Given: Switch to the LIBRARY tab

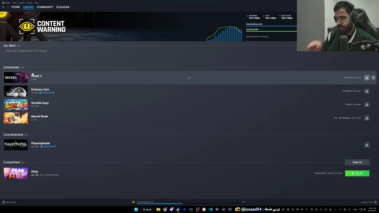Looking at the screenshot, I should [28, 7].
